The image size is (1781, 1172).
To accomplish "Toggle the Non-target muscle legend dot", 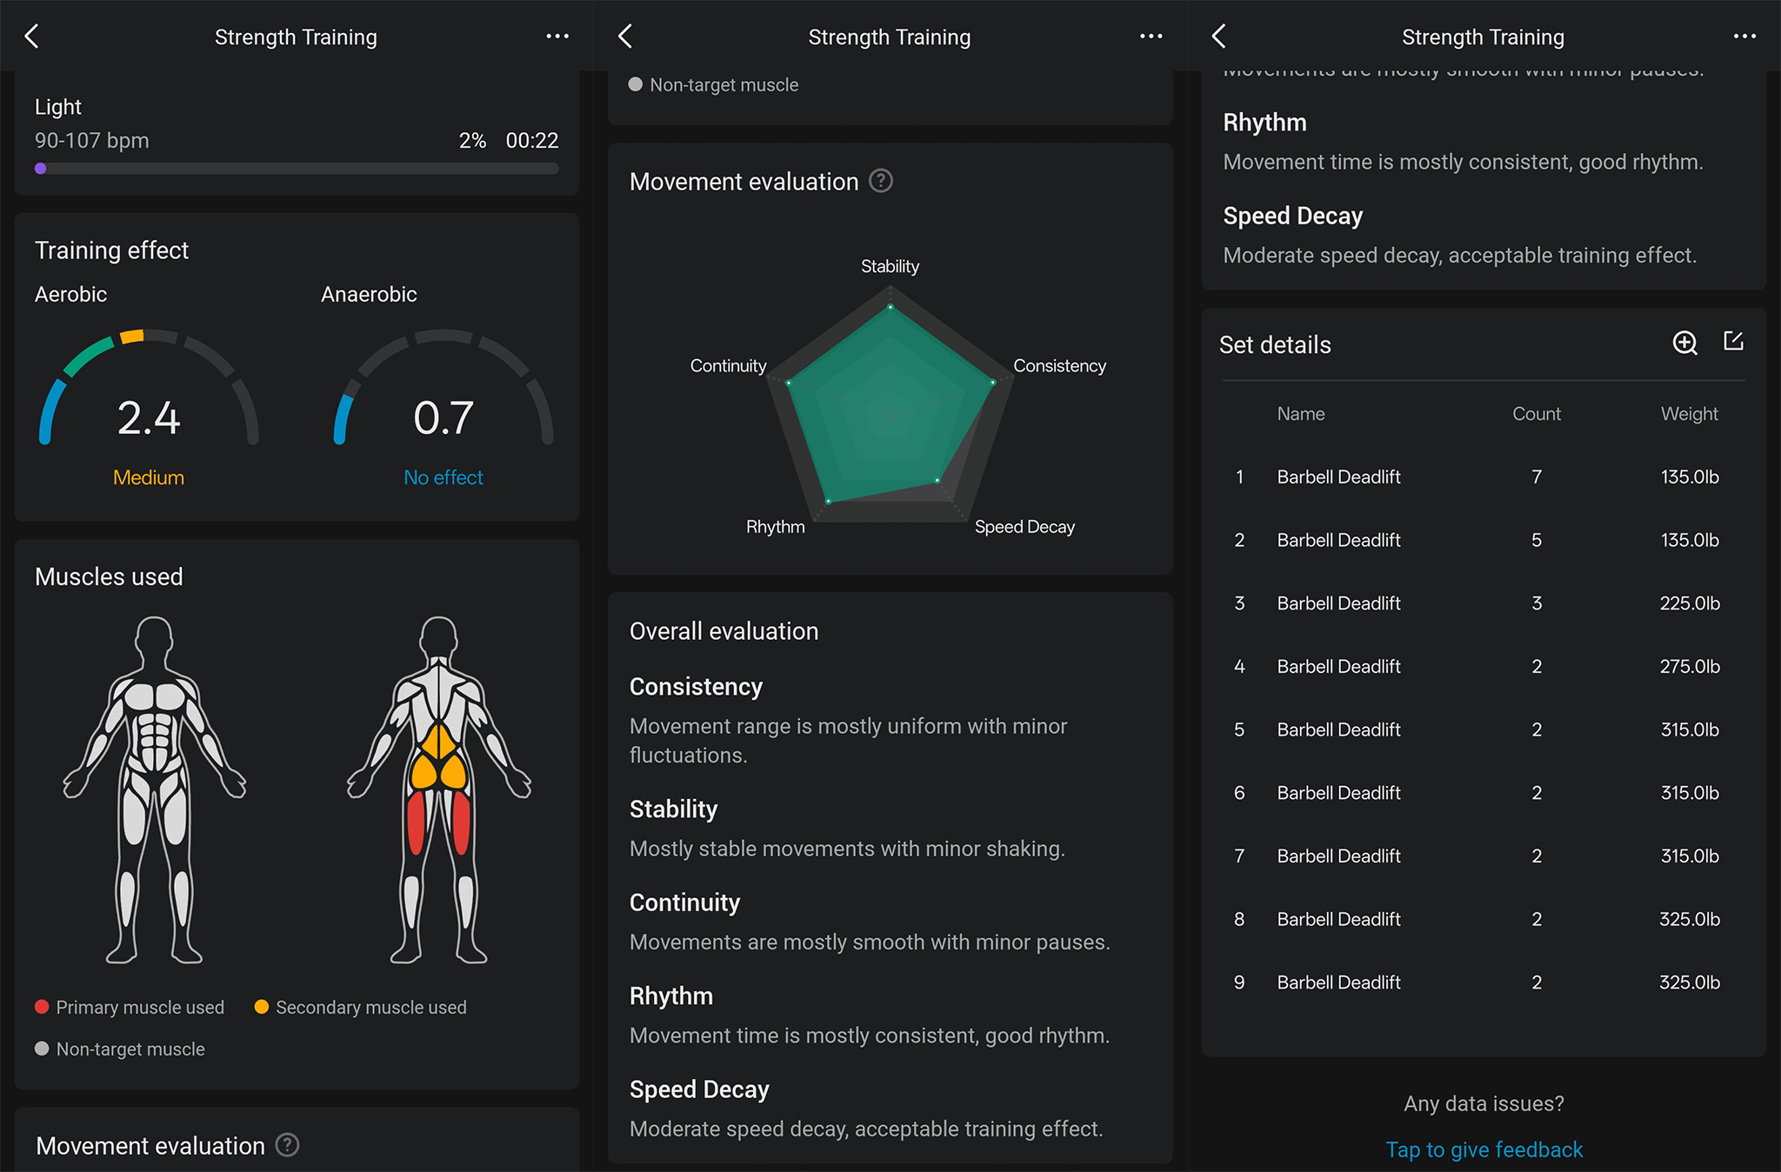I will click(x=41, y=1049).
